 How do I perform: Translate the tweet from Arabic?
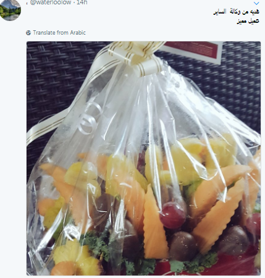(x=59, y=33)
